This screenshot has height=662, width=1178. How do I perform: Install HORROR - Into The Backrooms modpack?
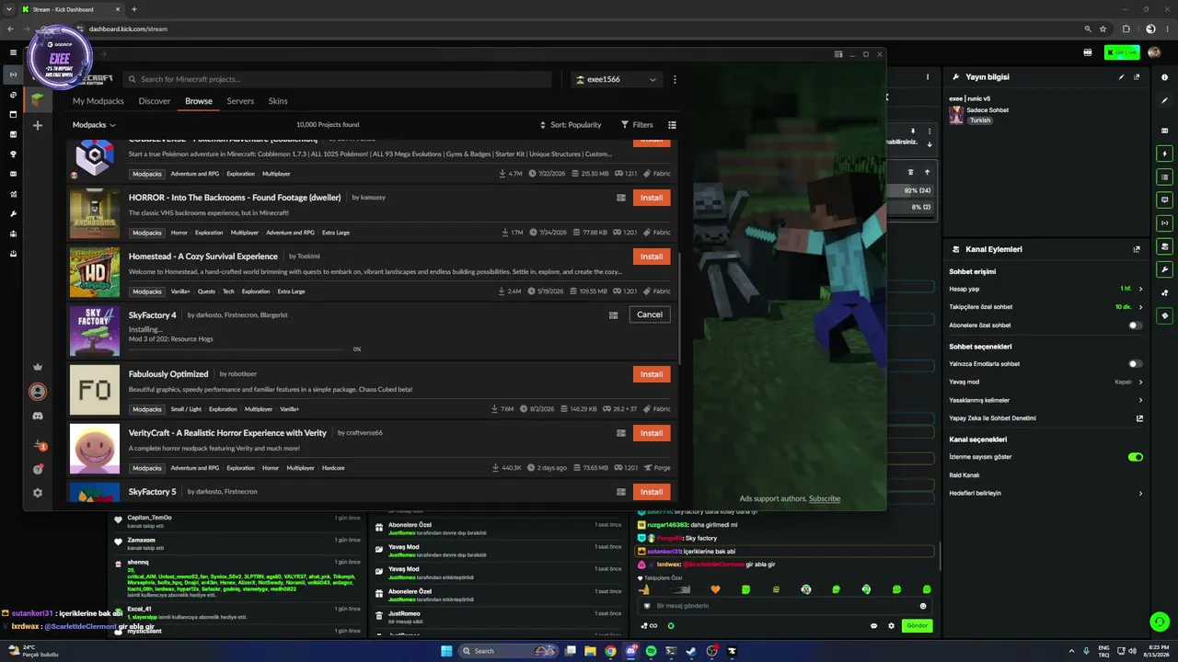652,198
